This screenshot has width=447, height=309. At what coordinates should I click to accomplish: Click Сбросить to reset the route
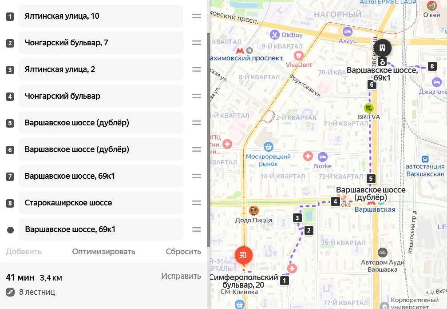point(183,252)
